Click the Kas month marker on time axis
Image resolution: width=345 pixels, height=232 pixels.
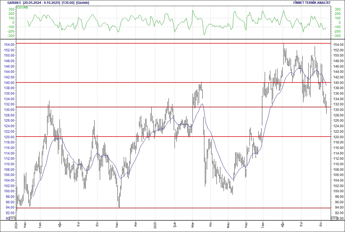[x=117, y=225]
